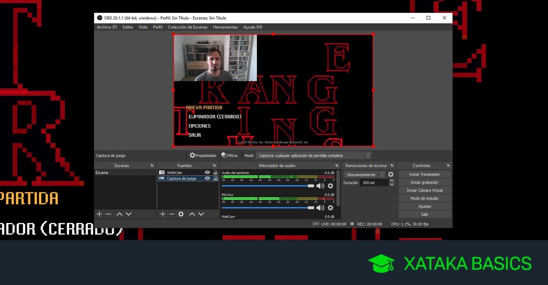Open the Vista menu
Image resolution: width=548 pixels, height=285 pixels.
click(143, 27)
